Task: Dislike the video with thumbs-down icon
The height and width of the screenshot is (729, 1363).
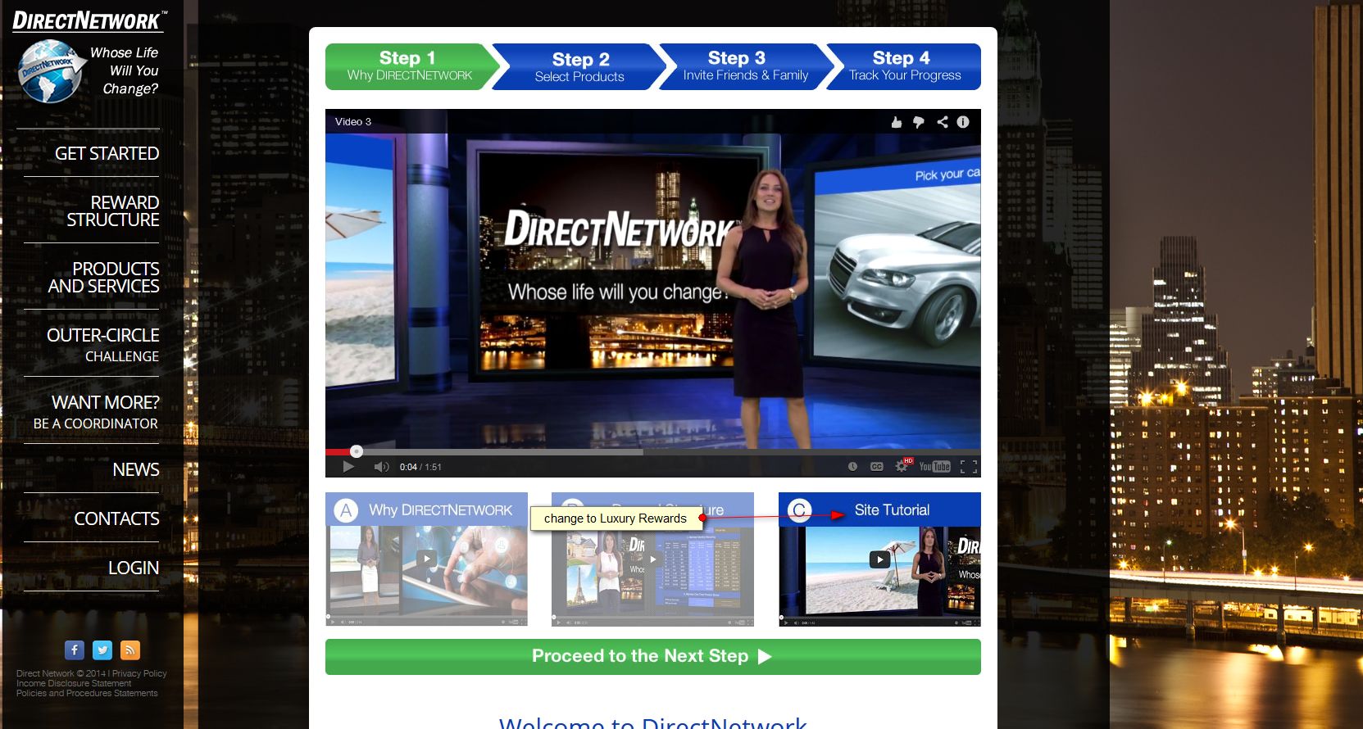Action: [919, 122]
